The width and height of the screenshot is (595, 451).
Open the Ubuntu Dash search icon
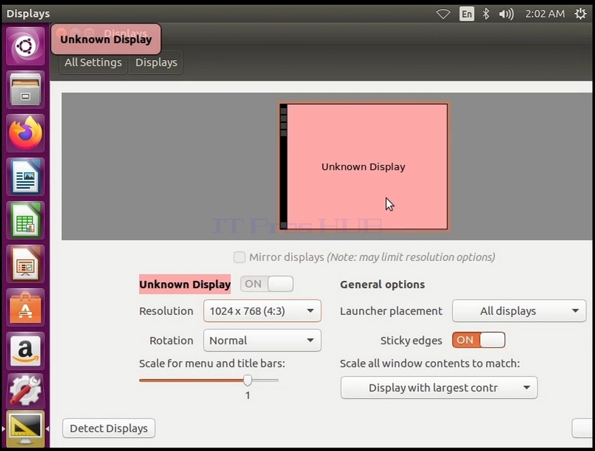(x=25, y=46)
